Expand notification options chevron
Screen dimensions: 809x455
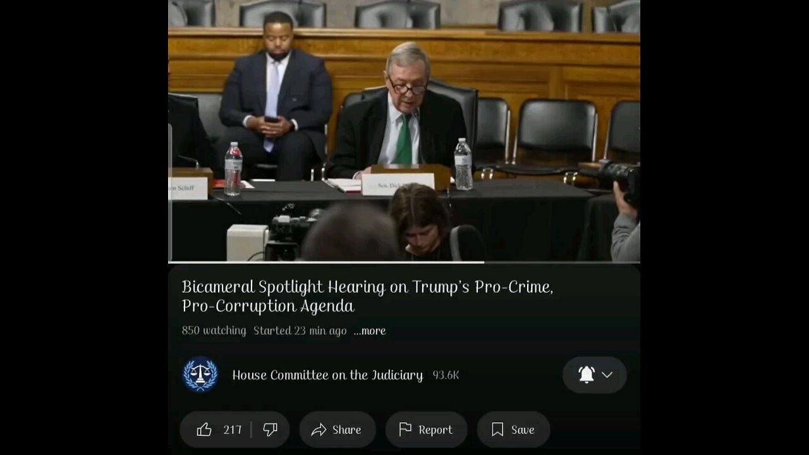point(607,375)
